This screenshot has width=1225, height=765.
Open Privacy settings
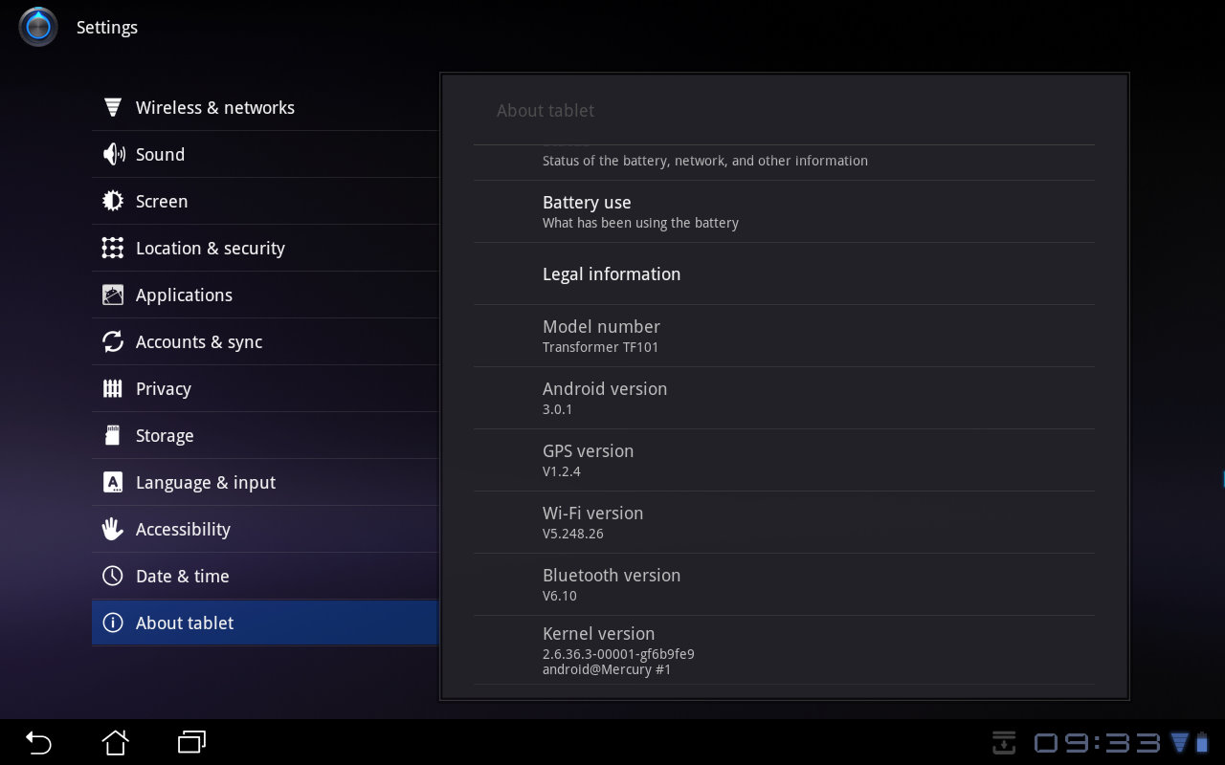pyautogui.click(x=265, y=388)
